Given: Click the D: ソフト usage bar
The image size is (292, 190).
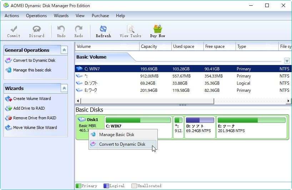Looking at the screenshot, I should click(x=200, y=120).
